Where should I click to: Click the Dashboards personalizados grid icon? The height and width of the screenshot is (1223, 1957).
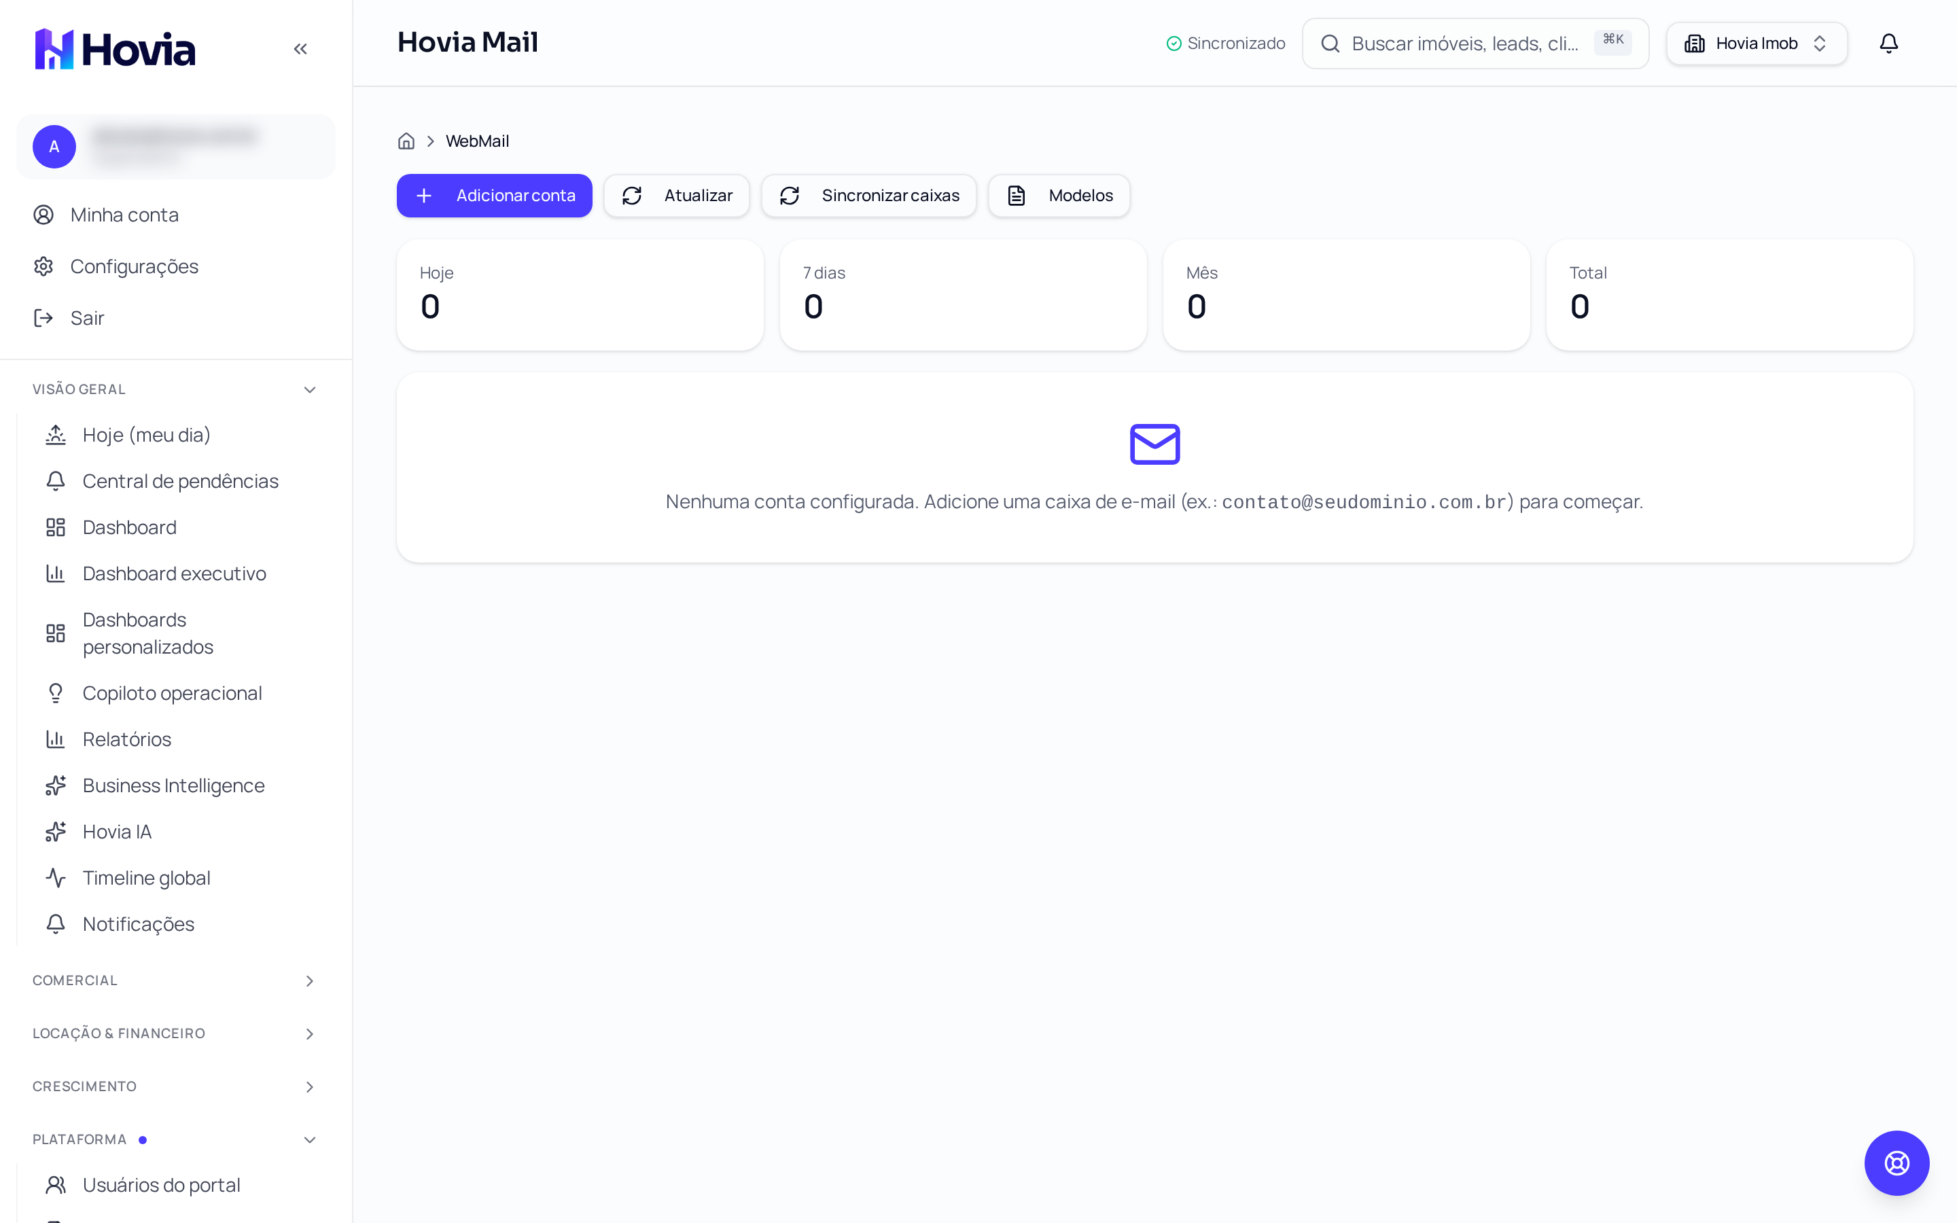coord(55,633)
